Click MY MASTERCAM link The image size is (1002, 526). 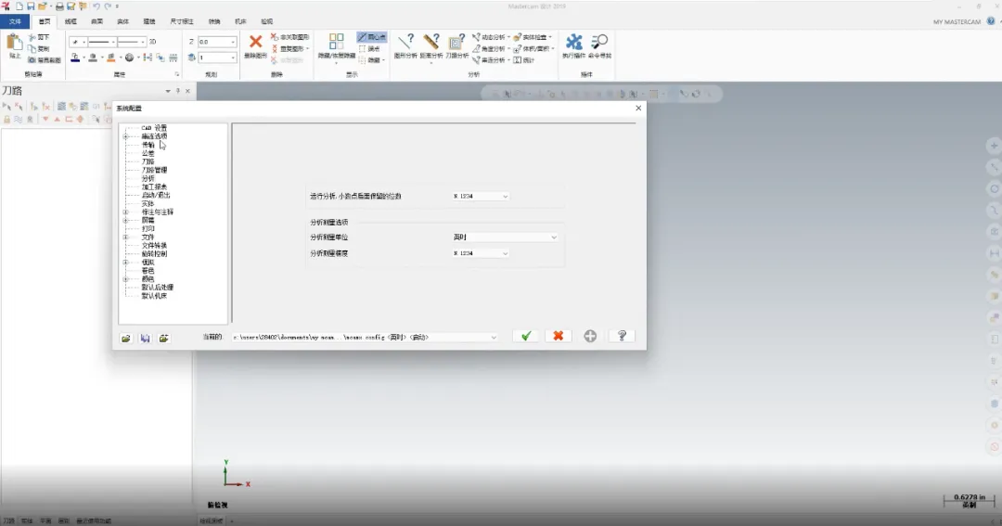(x=957, y=21)
